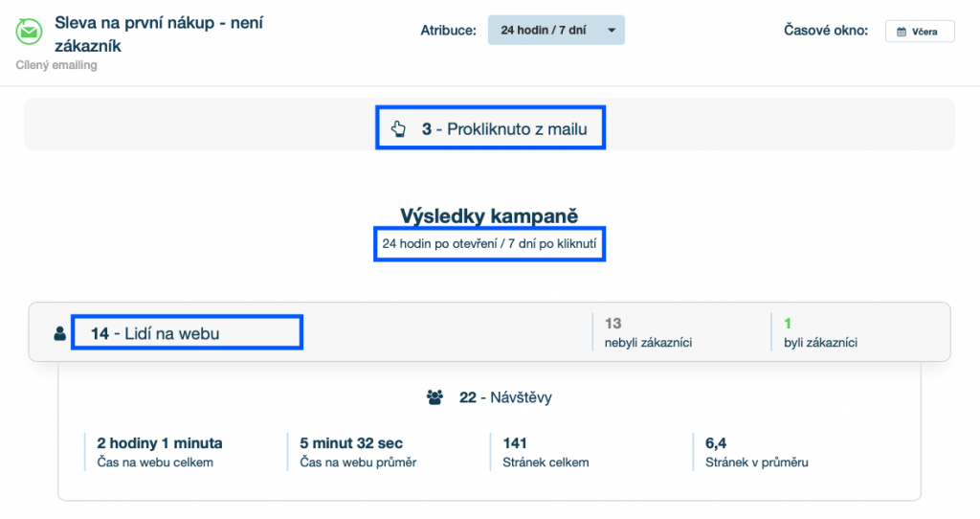Click the calendar icon in the Včera button
The image size is (980, 519).
[x=901, y=32]
